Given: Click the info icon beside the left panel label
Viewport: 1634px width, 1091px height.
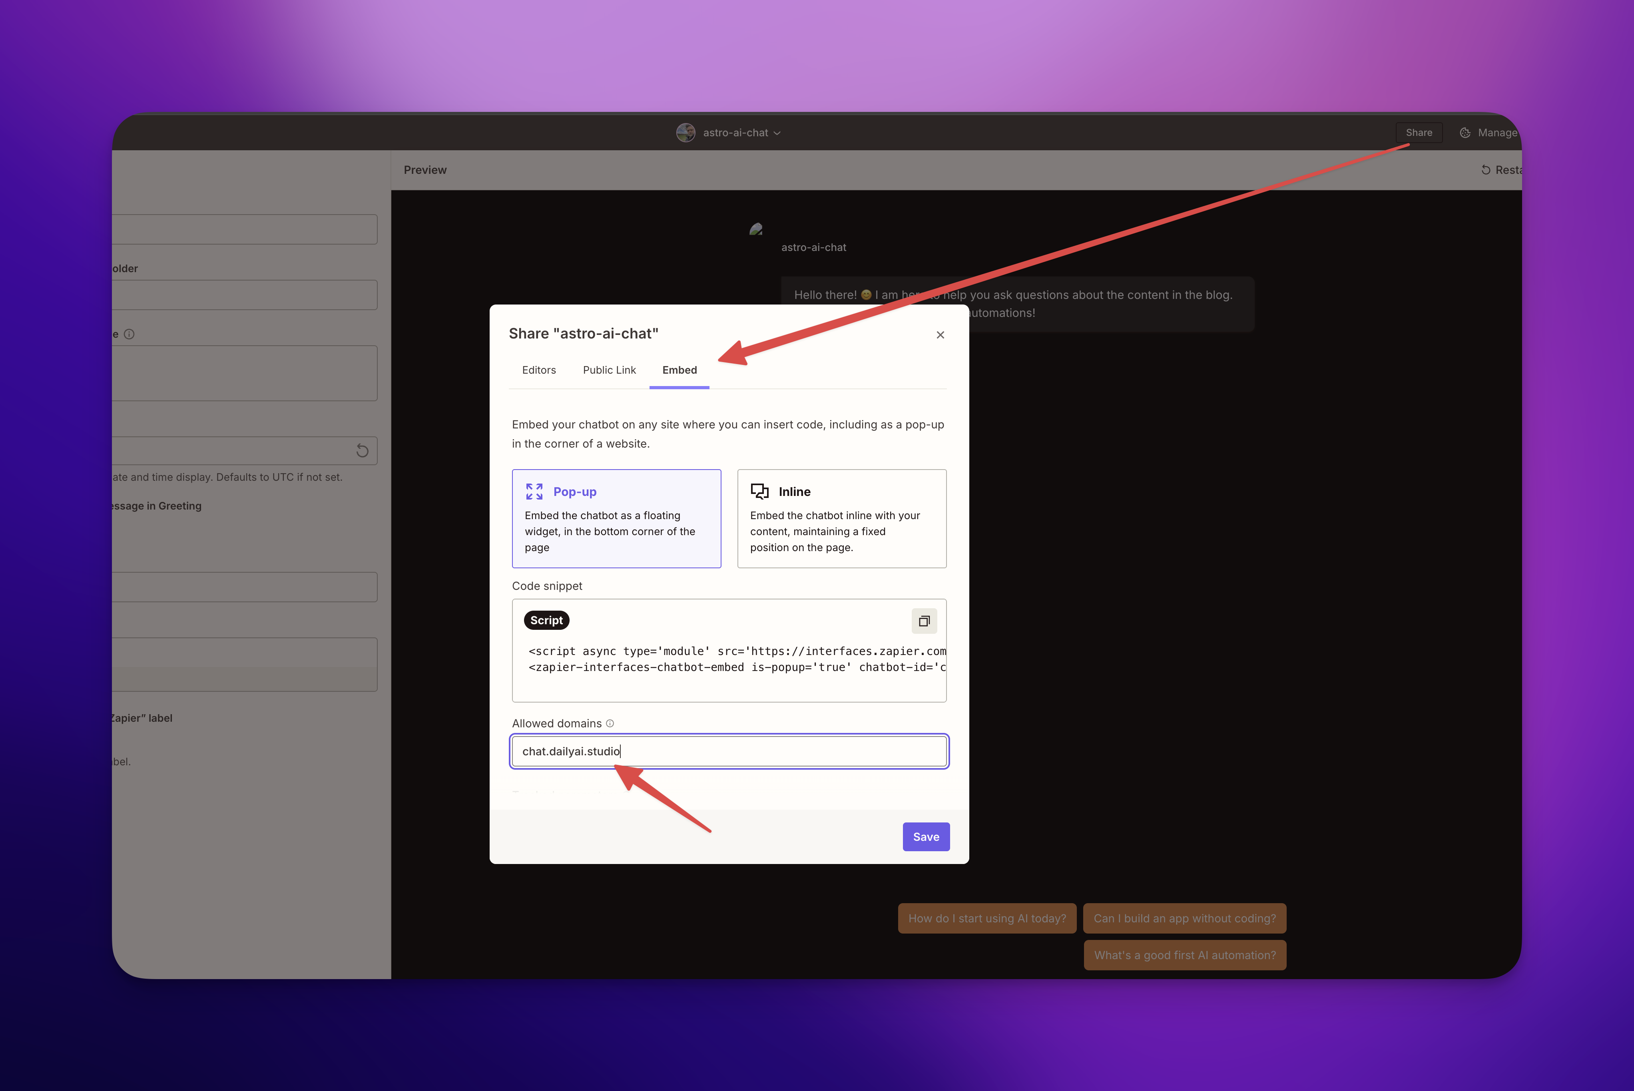Looking at the screenshot, I should coord(129,334).
